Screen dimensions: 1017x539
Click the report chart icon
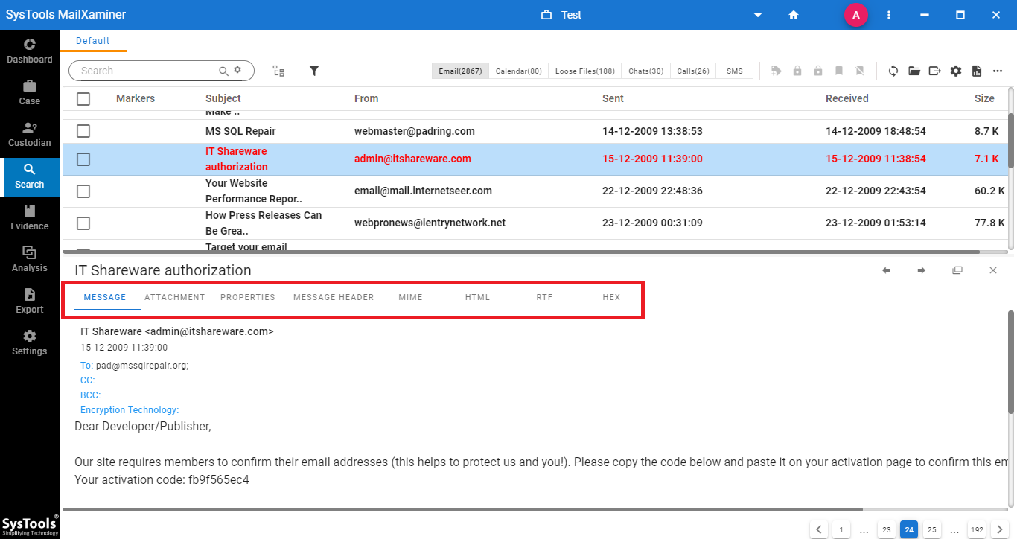coord(977,71)
